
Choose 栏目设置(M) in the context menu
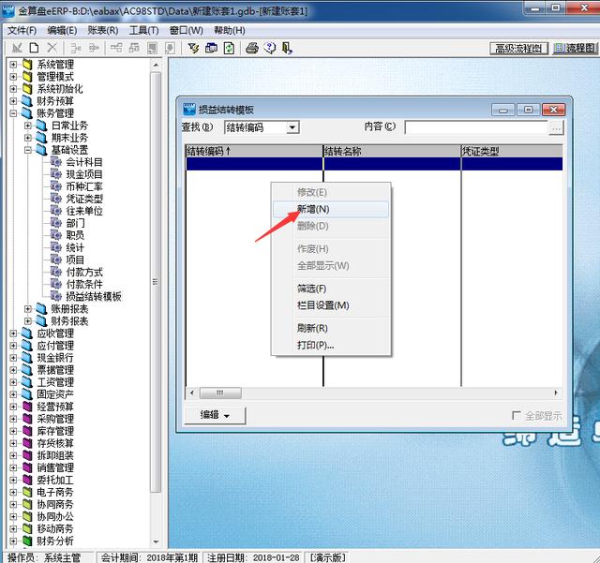click(322, 305)
